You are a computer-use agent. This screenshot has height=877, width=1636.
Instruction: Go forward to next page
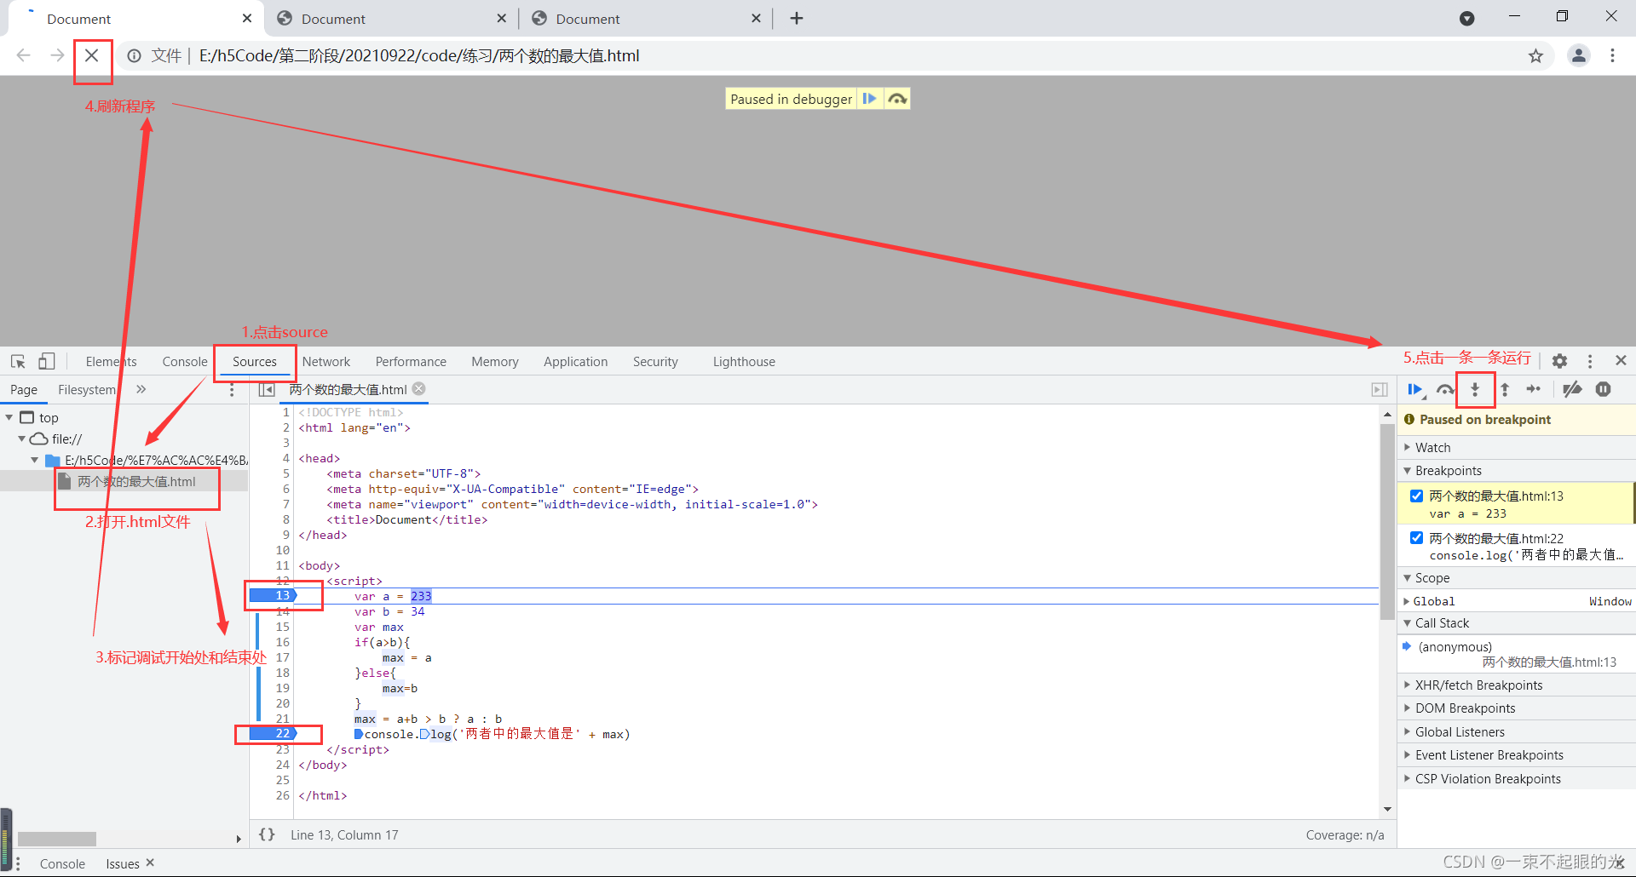click(x=57, y=56)
